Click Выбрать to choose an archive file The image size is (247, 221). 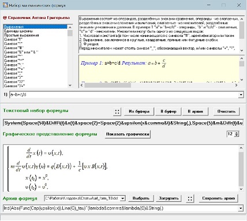click(141, 198)
